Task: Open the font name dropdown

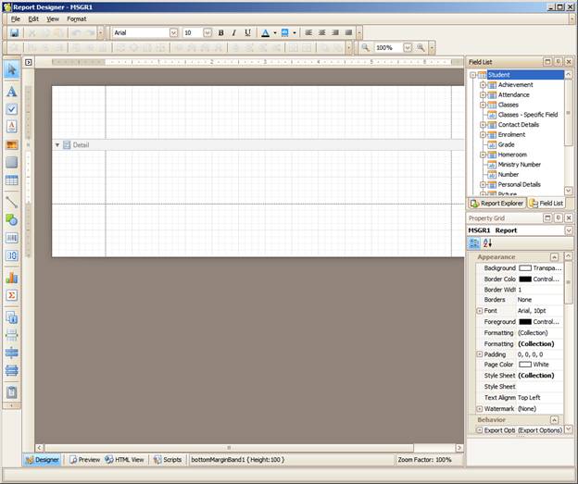Action: (x=173, y=32)
